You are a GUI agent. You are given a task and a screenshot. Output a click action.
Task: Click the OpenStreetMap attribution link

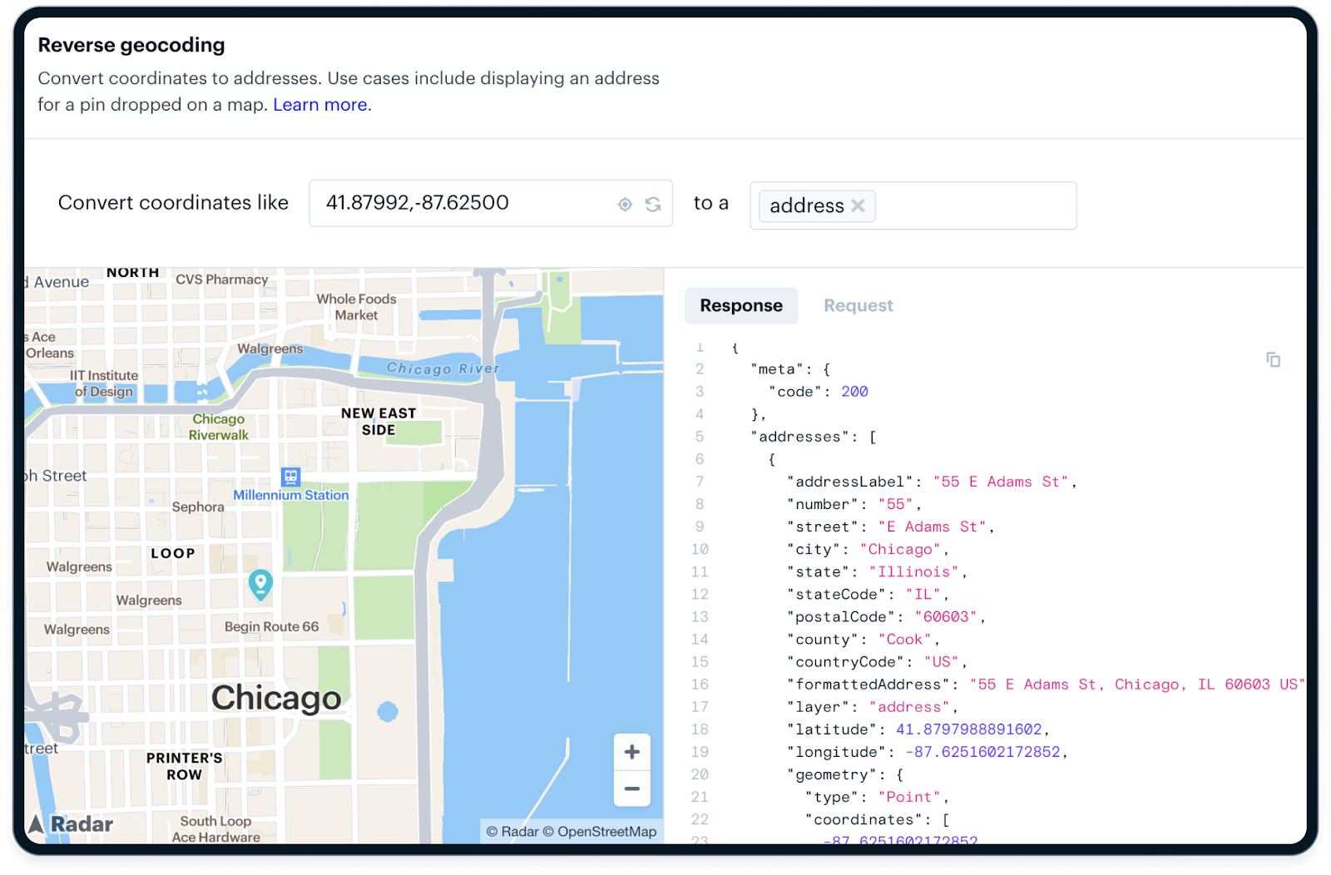601,831
